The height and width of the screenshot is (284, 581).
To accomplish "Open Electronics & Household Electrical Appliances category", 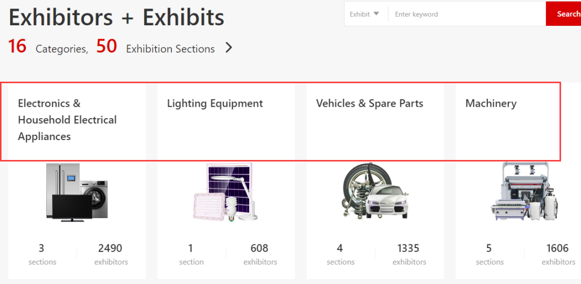I will (x=67, y=120).
